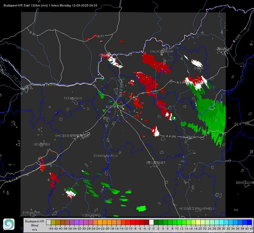Pick the yellow legend swatch between 18 and 20
Viewport: 254px width, 233px height.
point(198,222)
